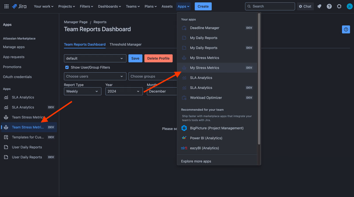
Task: Click the Save button
Action: tap(135, 58)
